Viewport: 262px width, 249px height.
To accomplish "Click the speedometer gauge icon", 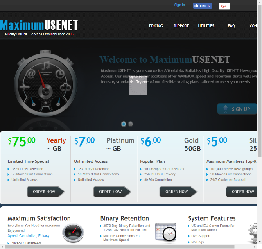I will click(73, 233).
